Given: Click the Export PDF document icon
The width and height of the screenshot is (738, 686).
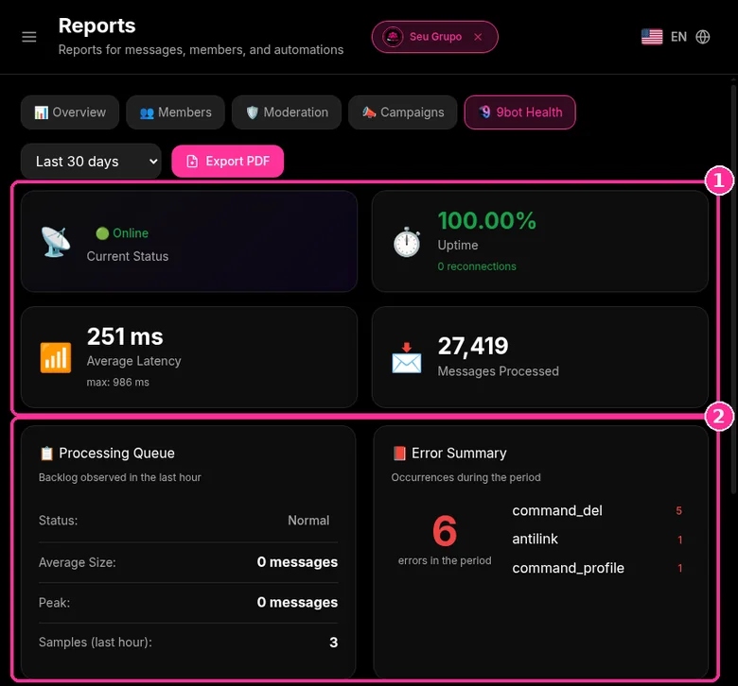Looking at the screenshot, I should [192, 162].
